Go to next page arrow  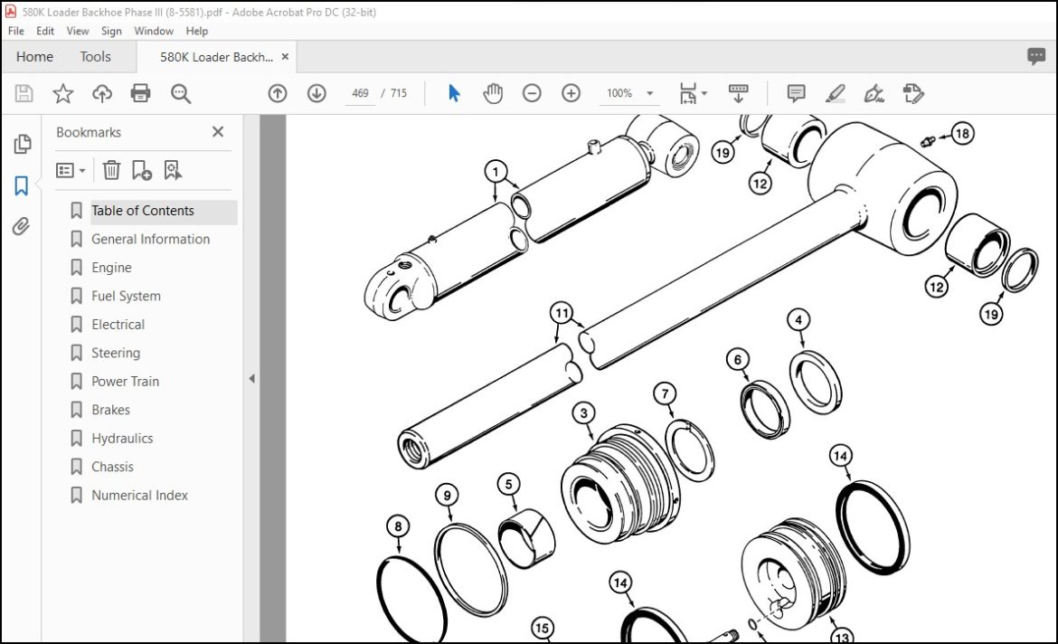click(316, 93)
